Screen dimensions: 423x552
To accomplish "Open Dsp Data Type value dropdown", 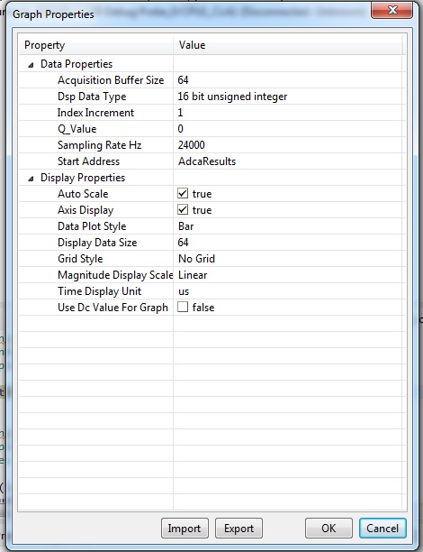I will 289,97.
